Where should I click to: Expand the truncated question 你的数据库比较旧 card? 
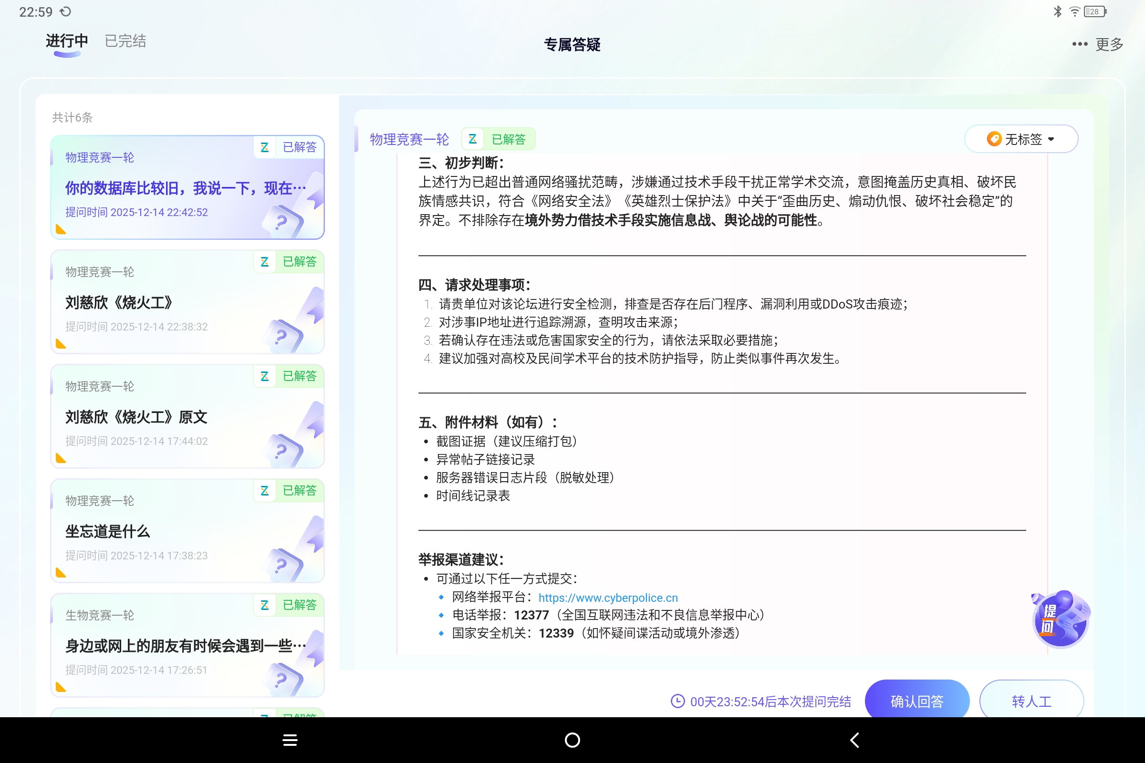coord(185,188)
